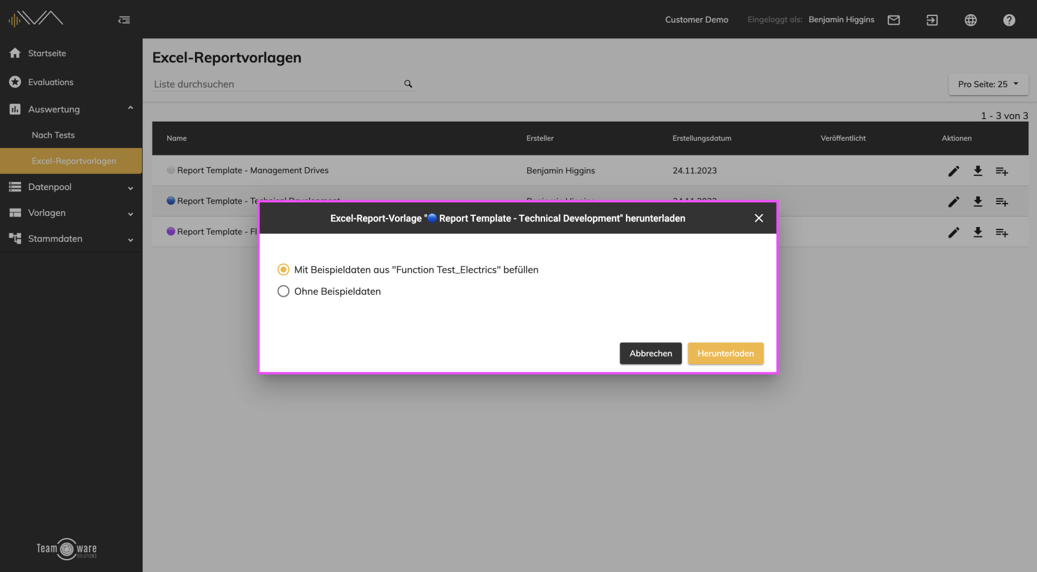Click the purple dot of third template row
Screen dimensions: 1037x572
pyautogui.click(x=171, y=231)
